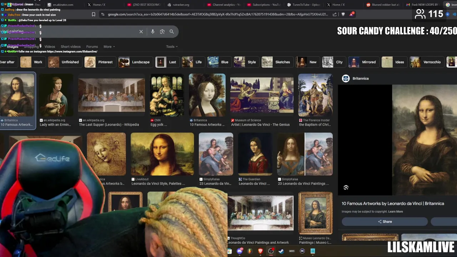Expand the More search filters menu
The width and height of the screenshot is (457, 257).
[109, 47]
